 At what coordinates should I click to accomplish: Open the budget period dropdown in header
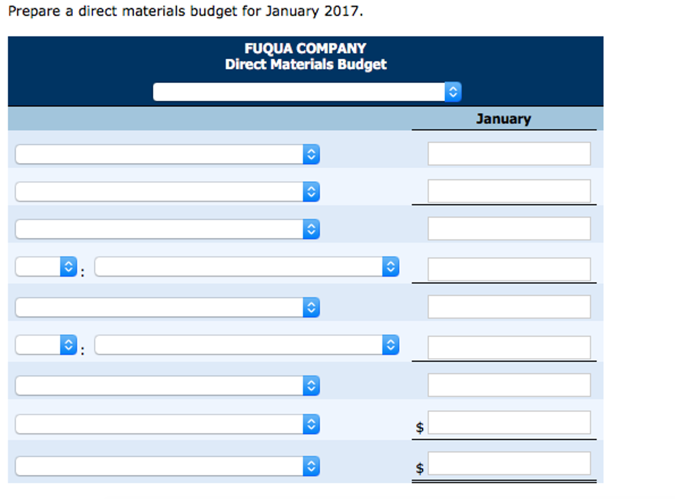tap(306, 92)
